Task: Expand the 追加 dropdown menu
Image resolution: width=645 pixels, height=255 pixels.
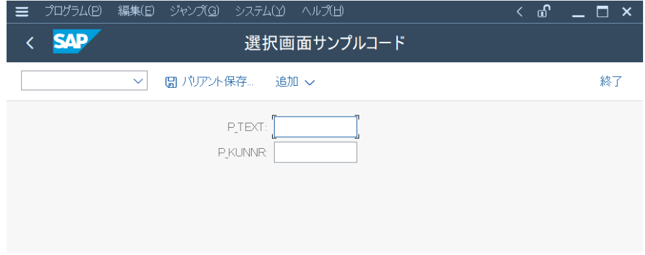Action: pyautogui.click(x=295, y=82)
